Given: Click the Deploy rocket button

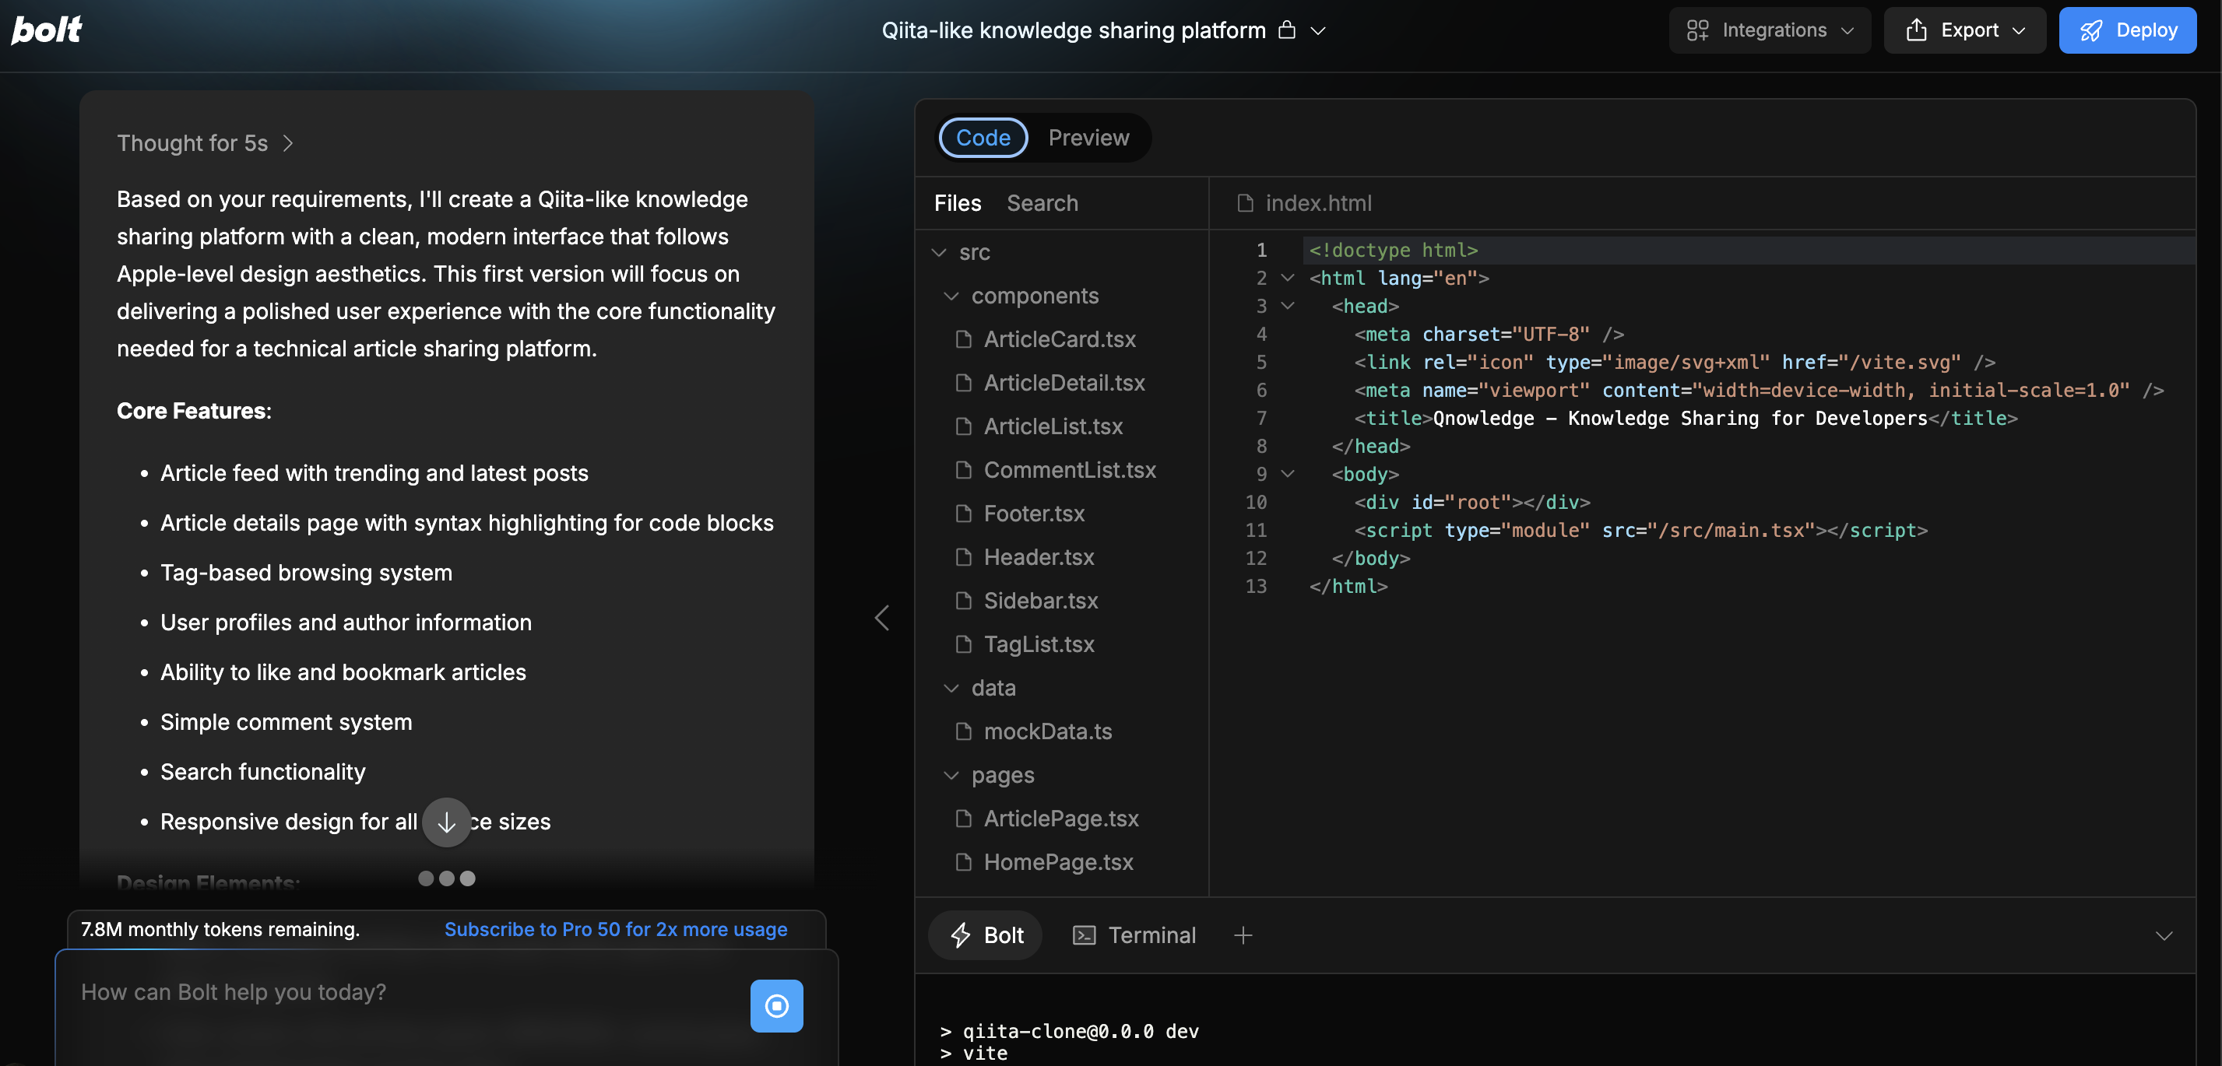Looking at the screenshot, I should 2126,30.
